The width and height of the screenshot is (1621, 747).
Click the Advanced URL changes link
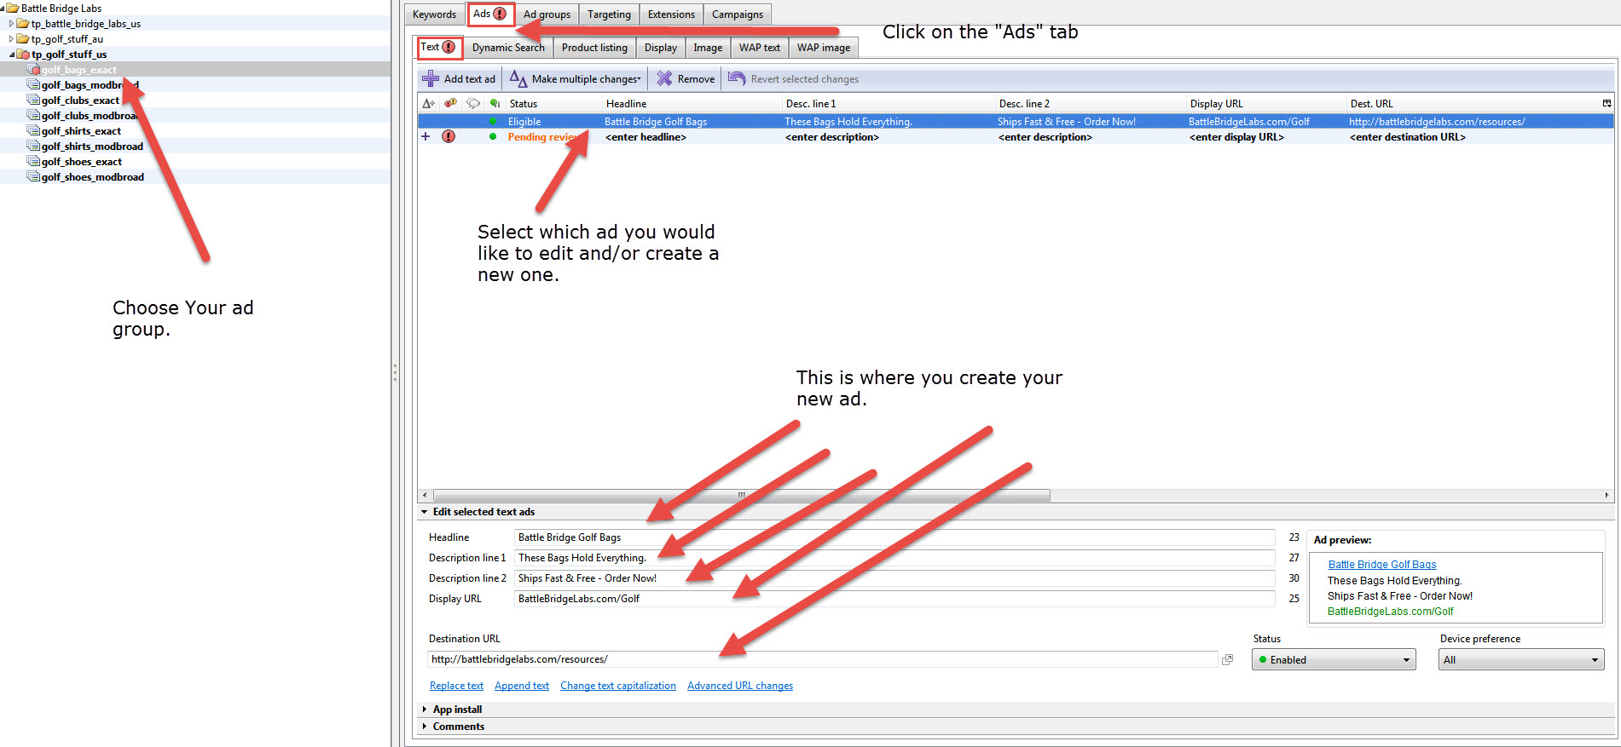click(739, 686)
